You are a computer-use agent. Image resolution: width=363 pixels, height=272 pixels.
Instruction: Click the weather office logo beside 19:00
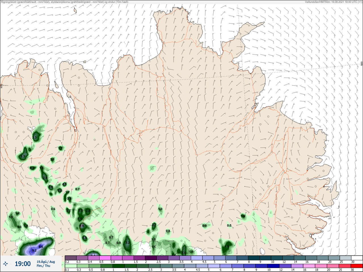click(x=5, y=264)
